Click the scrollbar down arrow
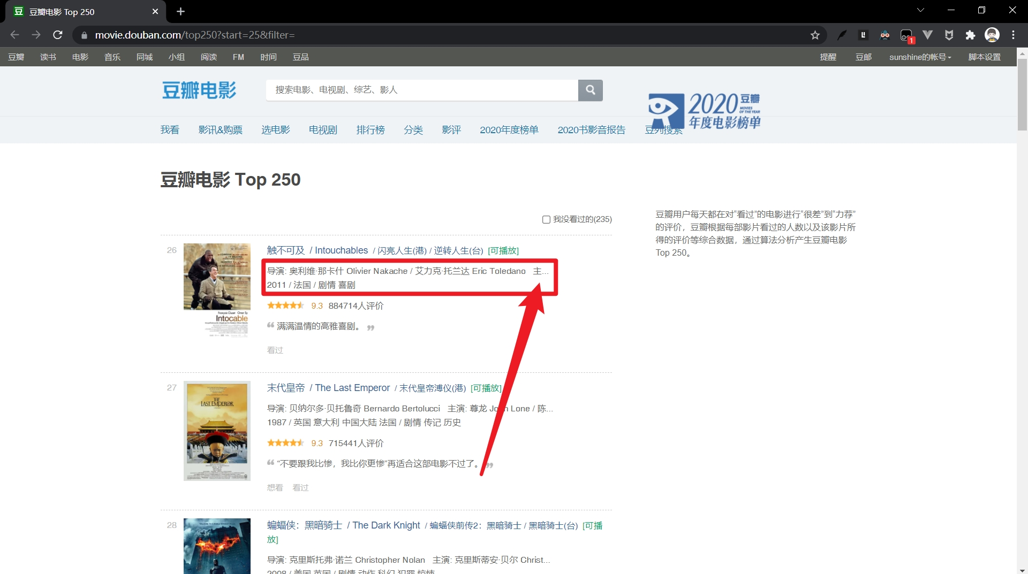Screen dimensions: 1028x574 [x=1022, y=570]
